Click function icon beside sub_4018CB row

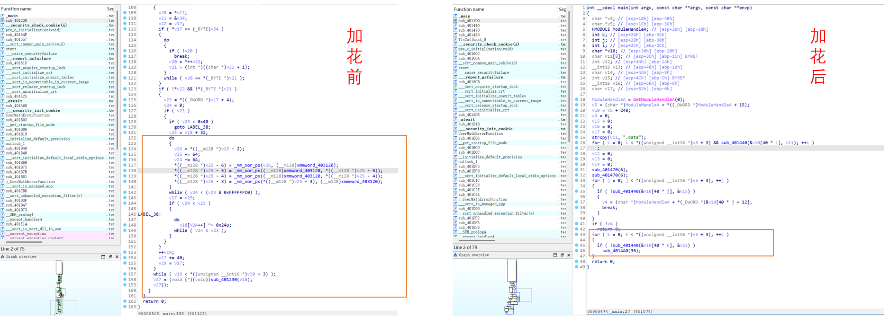pos(455,82)
